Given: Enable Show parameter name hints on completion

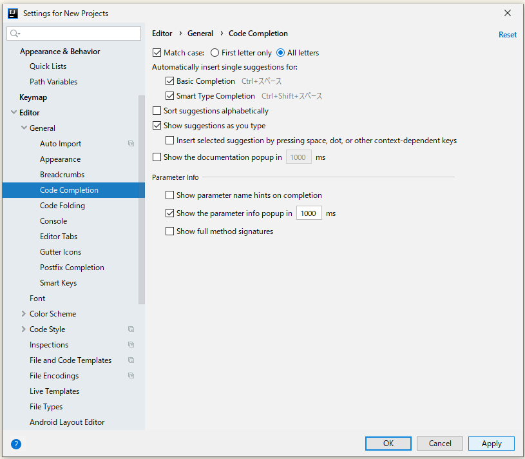Looking at the screenshot, I should point(170,195).
